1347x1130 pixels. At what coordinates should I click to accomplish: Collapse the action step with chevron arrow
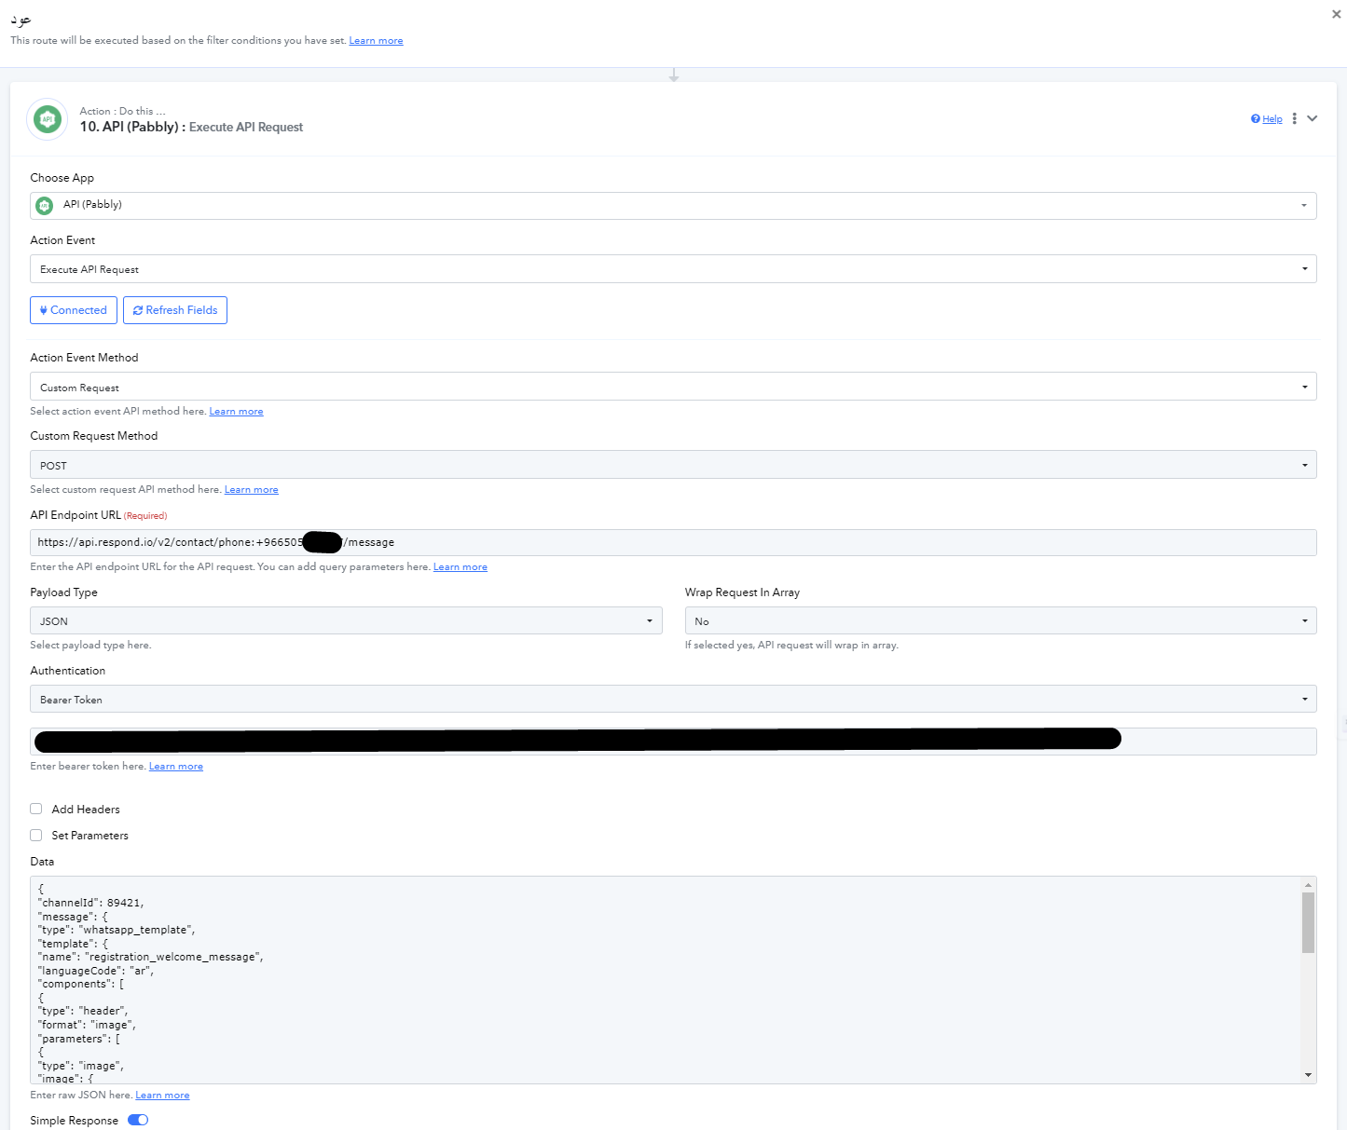[1312, 118]
